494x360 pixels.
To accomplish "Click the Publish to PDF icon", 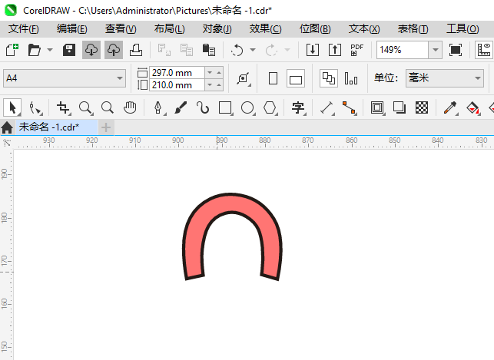I will pyautogui.click(x=356, y=50).
